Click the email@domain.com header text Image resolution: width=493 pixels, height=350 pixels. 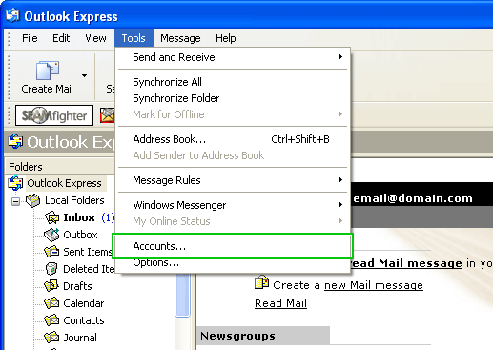click(413, 198)
